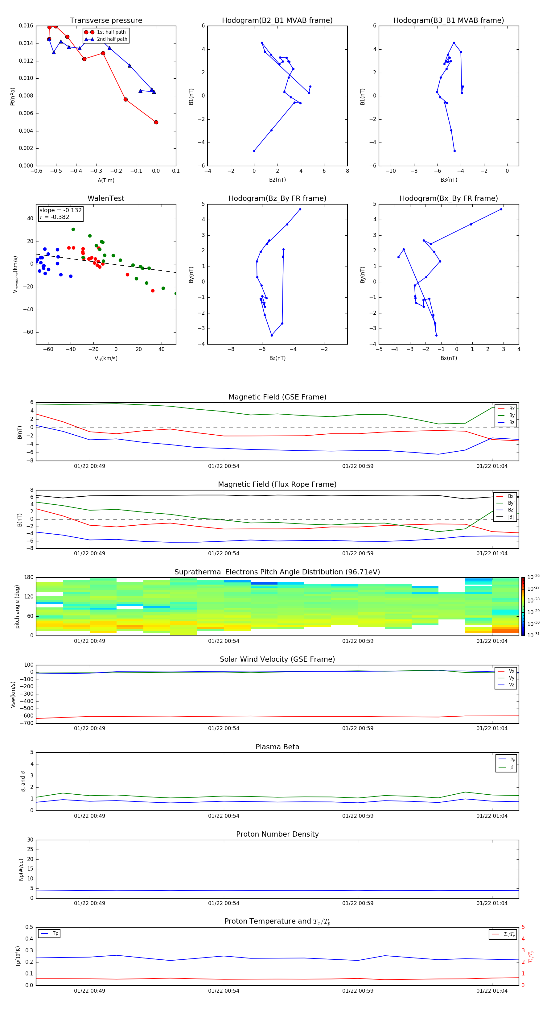
Task: Click the slope annotation box in WalenTest
Action: click(60, 214)
